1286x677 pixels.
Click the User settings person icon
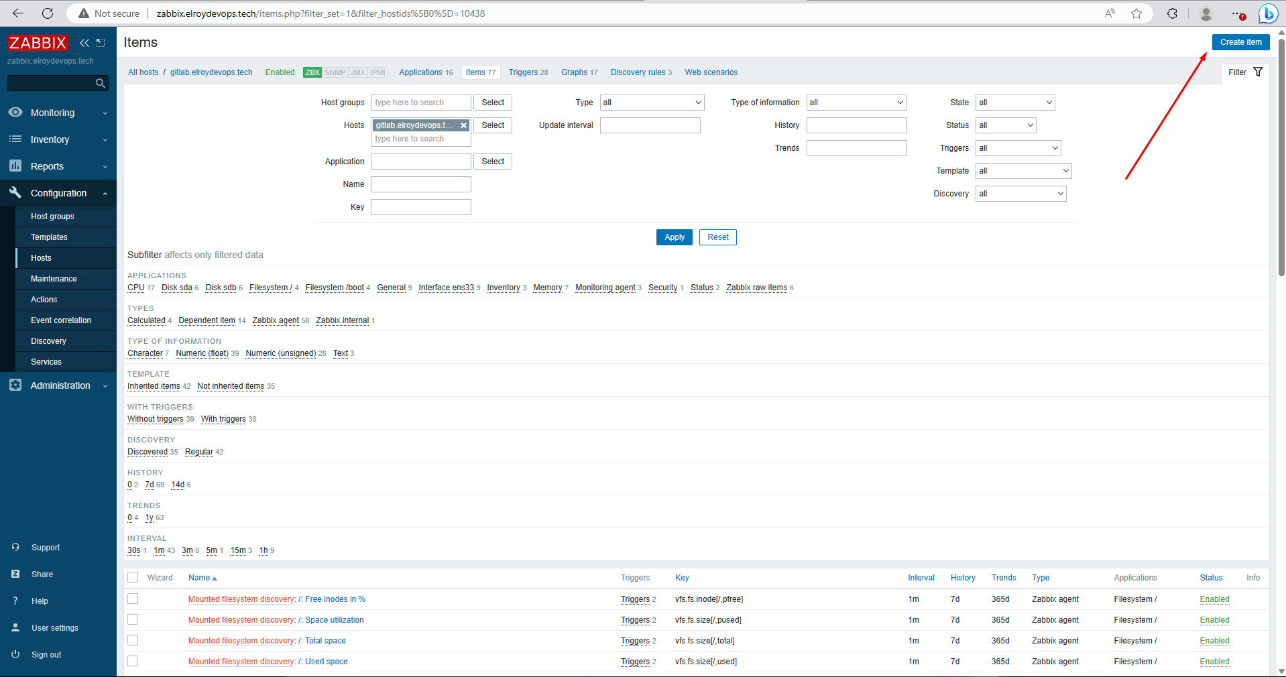pos(15,627)
